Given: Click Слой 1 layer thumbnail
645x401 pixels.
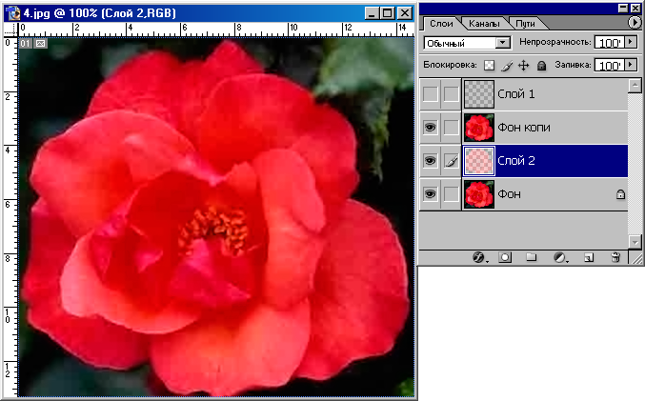Looking at the screenshot, I should click(x=479, y=94).
